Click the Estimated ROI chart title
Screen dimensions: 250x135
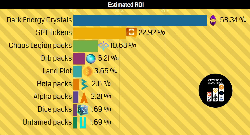[126, 5]
